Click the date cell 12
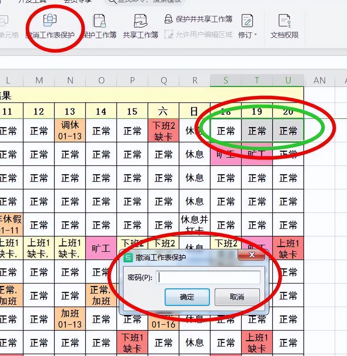This screenshot has width=347, height=356. (x=39, y=111)
